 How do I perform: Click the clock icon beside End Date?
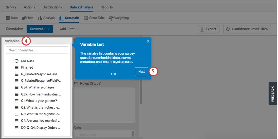click(16, 61)
